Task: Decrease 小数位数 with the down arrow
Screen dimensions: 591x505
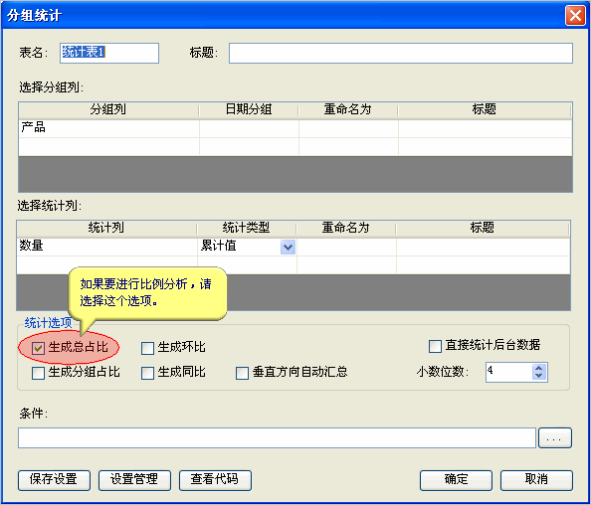Action: [539, 376]
